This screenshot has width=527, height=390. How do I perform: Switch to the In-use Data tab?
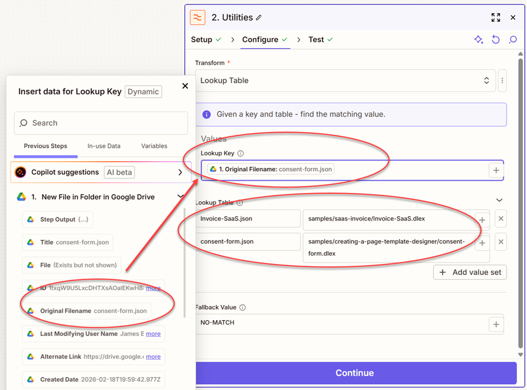point(104,146)
